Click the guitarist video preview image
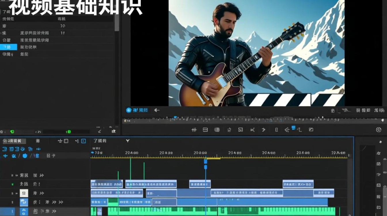The image size is (387, 216). click(x=257, y=53)
